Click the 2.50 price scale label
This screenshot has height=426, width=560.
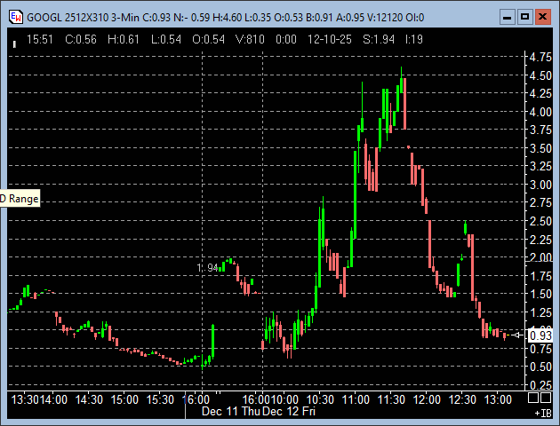pos(539,221)
